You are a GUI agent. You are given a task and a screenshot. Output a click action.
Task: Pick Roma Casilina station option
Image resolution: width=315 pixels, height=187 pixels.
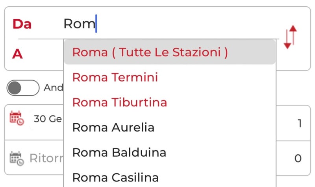(x=170, y=178)
